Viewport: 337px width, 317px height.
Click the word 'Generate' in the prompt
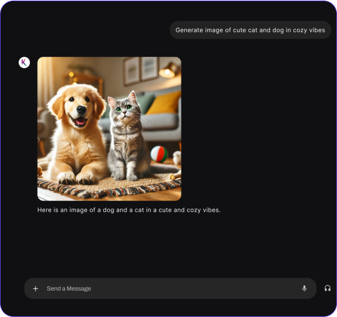(189, 30)
